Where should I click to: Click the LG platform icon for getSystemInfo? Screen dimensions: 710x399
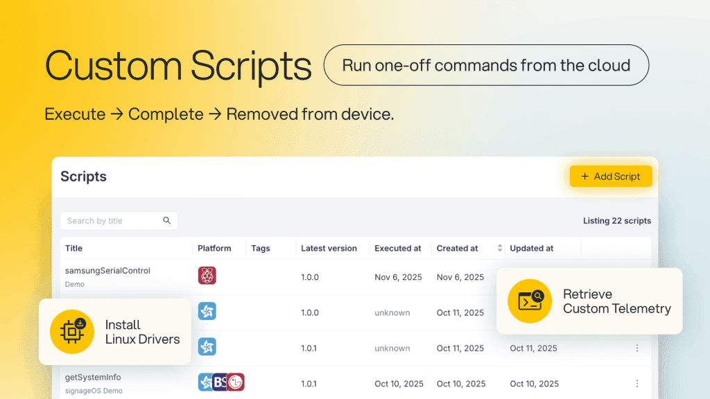pyautogui.click(x=236, y=382)
